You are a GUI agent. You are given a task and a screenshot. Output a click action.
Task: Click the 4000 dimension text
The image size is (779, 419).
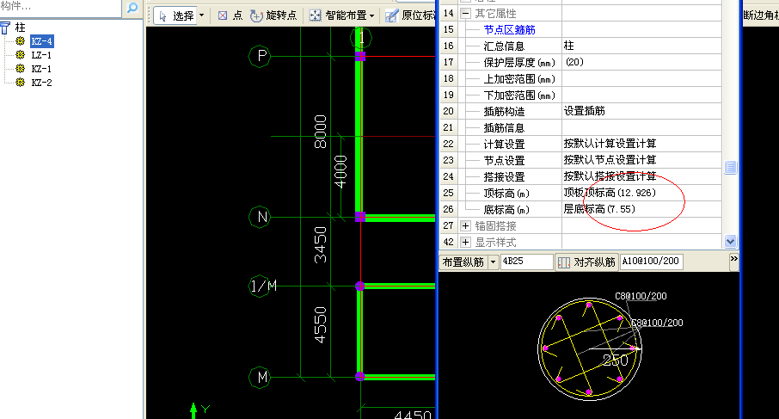340,171
